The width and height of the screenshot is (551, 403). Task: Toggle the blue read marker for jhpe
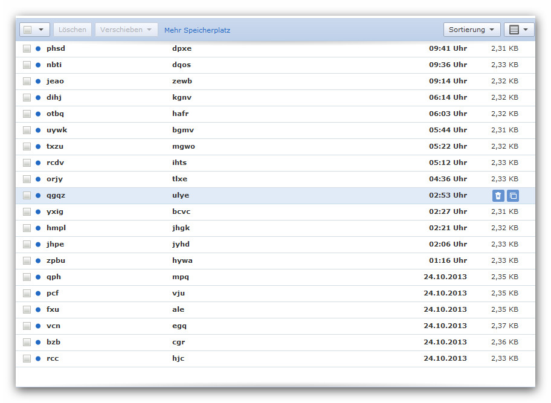(38, 244)
